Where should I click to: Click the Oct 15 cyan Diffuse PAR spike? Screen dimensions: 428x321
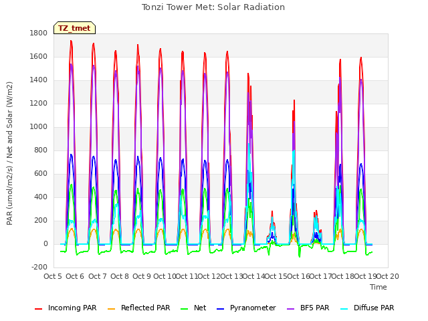point(294,150)
